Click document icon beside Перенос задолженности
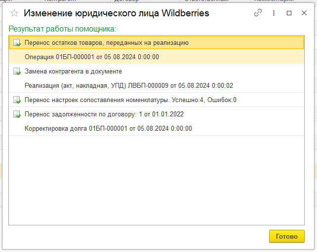 [x=17, y=114]
